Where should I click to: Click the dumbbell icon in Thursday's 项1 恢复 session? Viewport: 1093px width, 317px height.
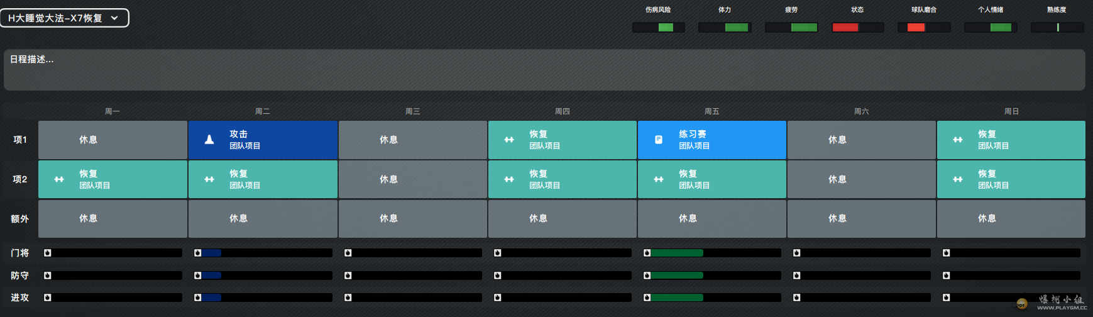(509, 140)
